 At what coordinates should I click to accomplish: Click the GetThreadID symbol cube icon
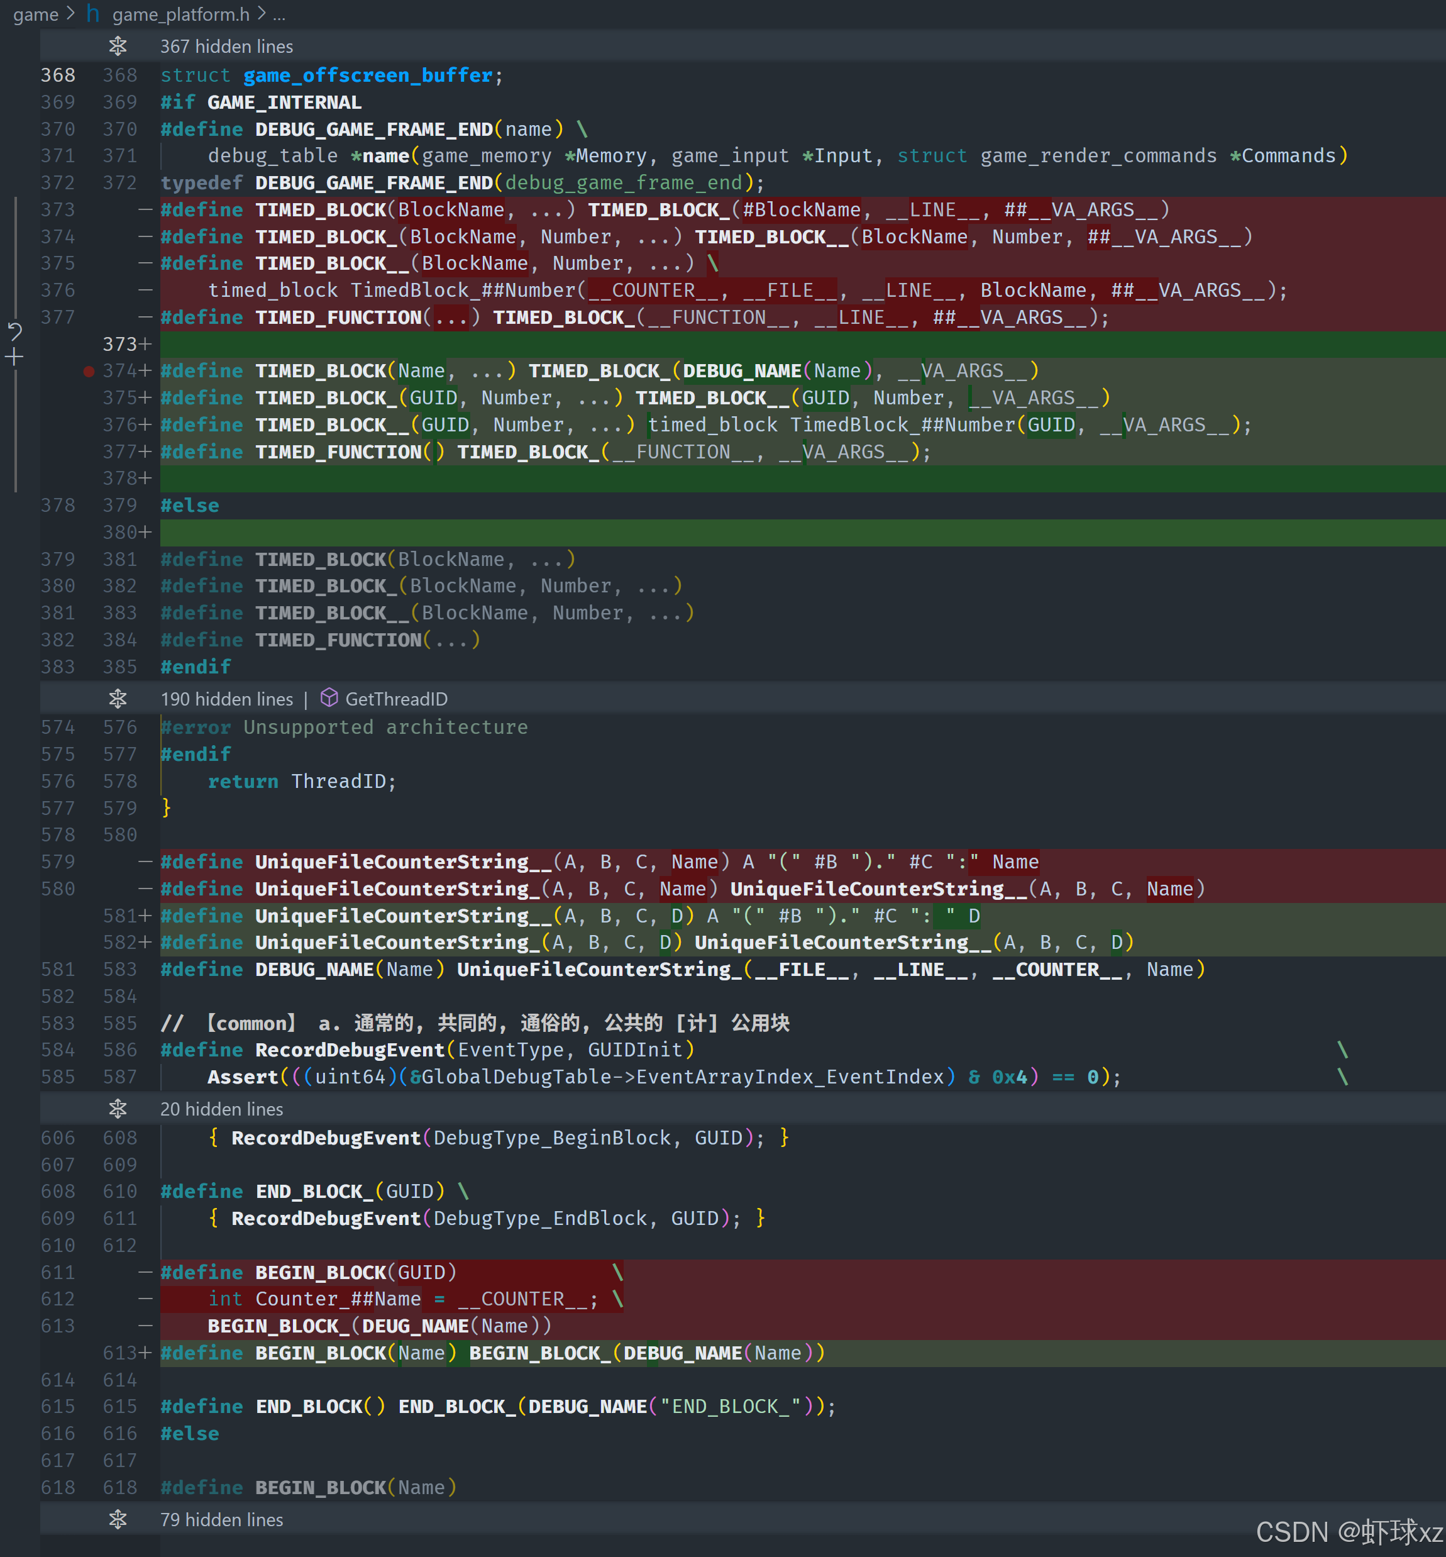[329, 698]
